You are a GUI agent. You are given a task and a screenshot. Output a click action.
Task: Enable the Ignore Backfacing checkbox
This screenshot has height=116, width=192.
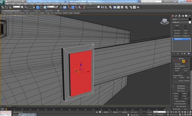174,66
